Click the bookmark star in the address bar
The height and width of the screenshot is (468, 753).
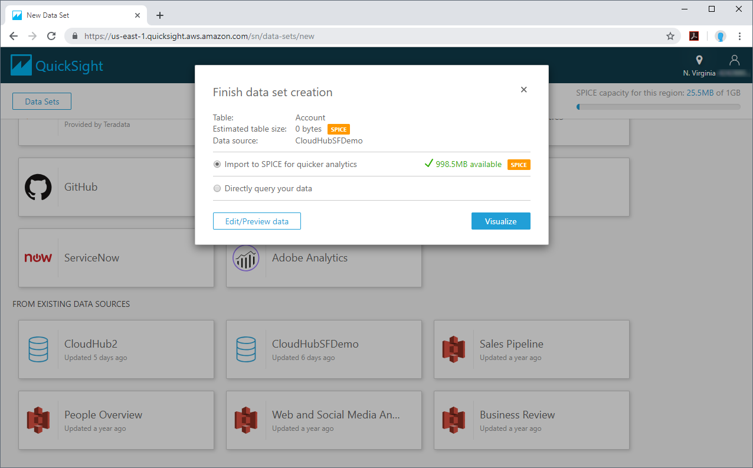click(670, 36)
